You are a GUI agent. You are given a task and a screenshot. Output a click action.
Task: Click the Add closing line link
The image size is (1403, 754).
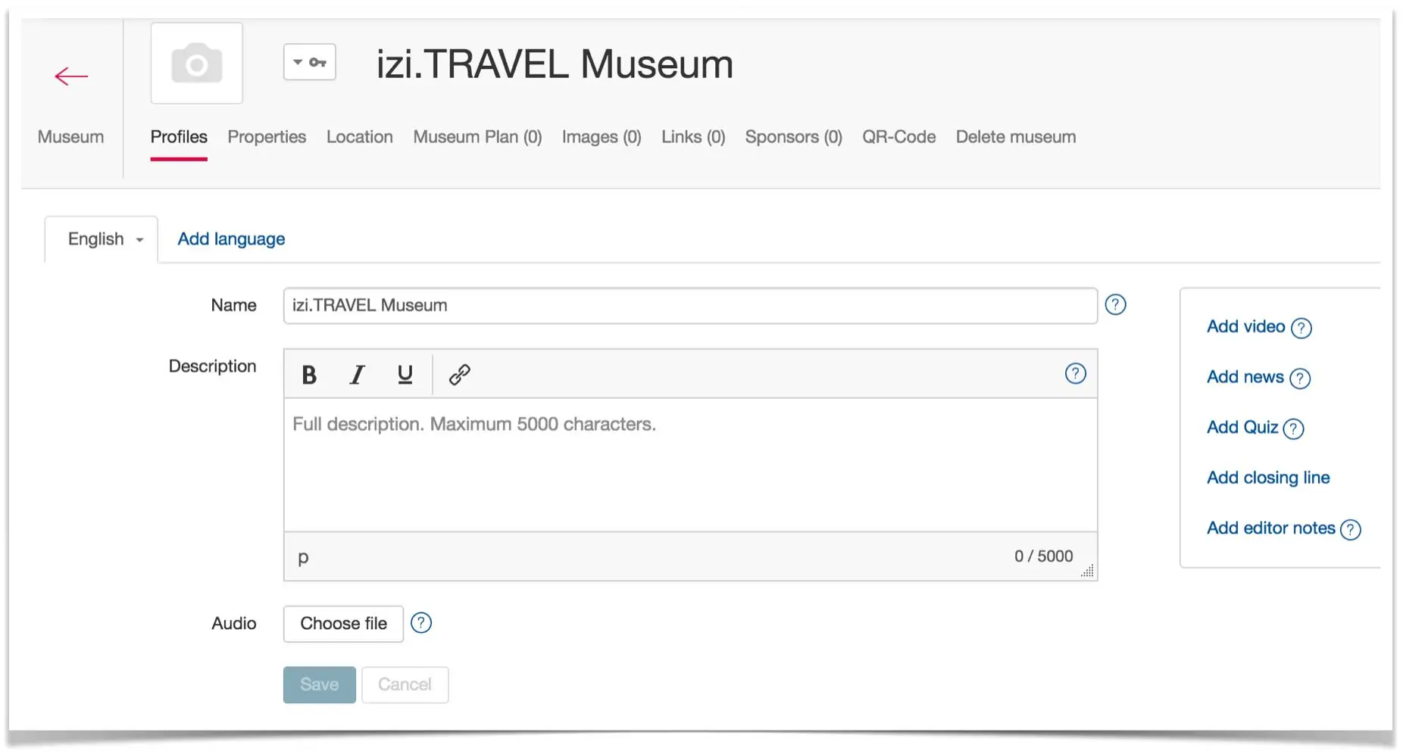tap(1268, 478)
